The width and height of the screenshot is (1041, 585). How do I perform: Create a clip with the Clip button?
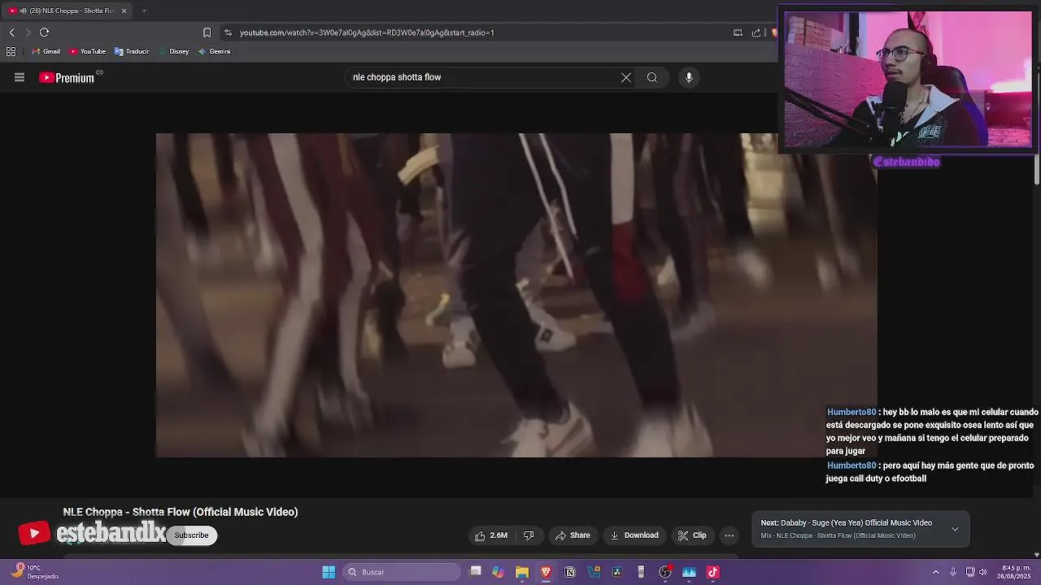click(692, 535)
